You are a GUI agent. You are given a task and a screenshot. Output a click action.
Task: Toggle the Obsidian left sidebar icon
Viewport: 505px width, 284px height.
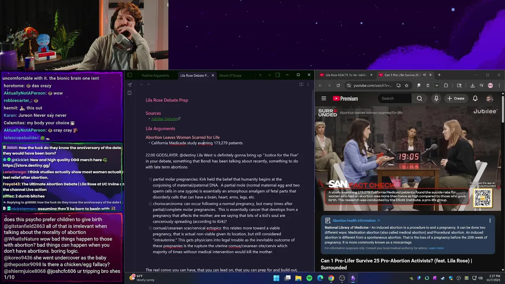tap(129, 75)
